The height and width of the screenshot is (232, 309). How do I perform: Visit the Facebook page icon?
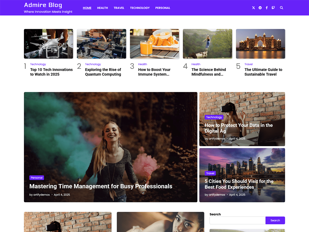(267, 8)
